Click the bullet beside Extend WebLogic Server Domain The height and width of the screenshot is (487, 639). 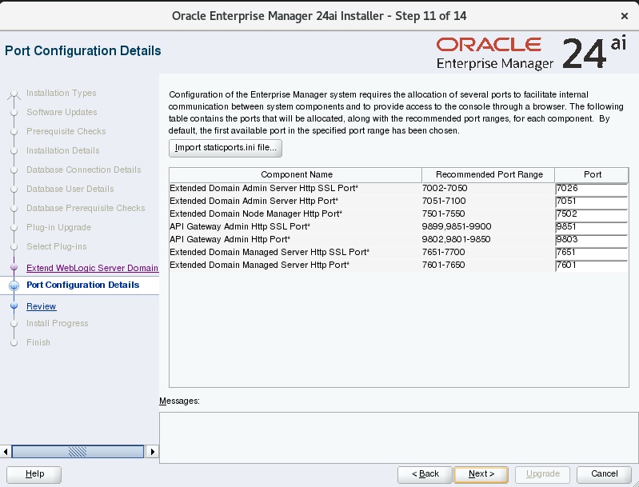pos(14,267)
